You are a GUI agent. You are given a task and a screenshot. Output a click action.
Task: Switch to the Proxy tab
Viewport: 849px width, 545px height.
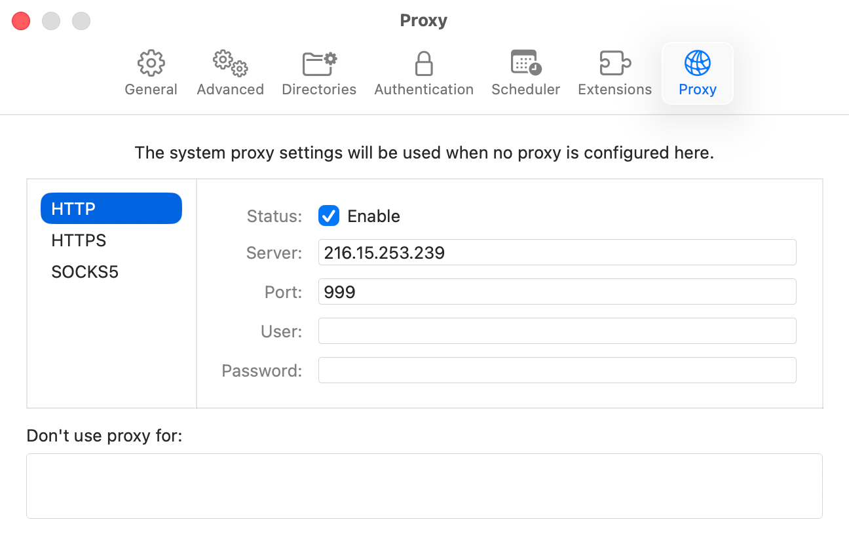click(697, 72)
